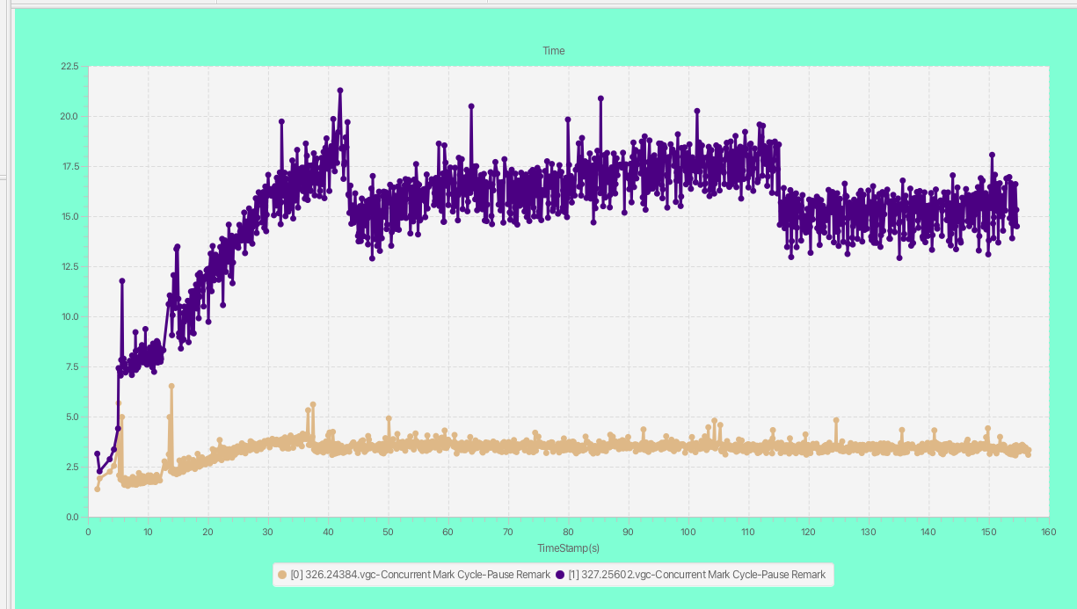Image resolution: width=1077 pixels, height=609 pixels.
Task: Click the 0.0 tick on the y-axis
Action: 72,517
